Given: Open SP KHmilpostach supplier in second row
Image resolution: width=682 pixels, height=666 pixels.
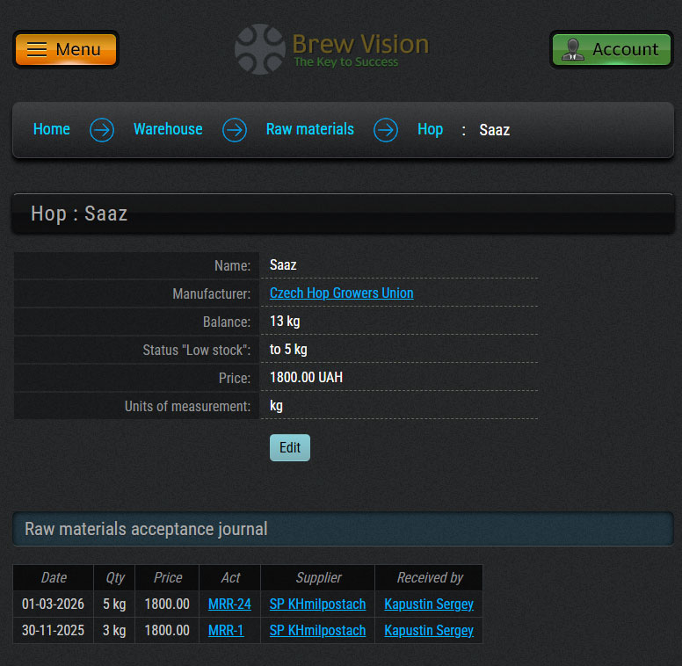Looking at the screenshot, I should [317, 631].
